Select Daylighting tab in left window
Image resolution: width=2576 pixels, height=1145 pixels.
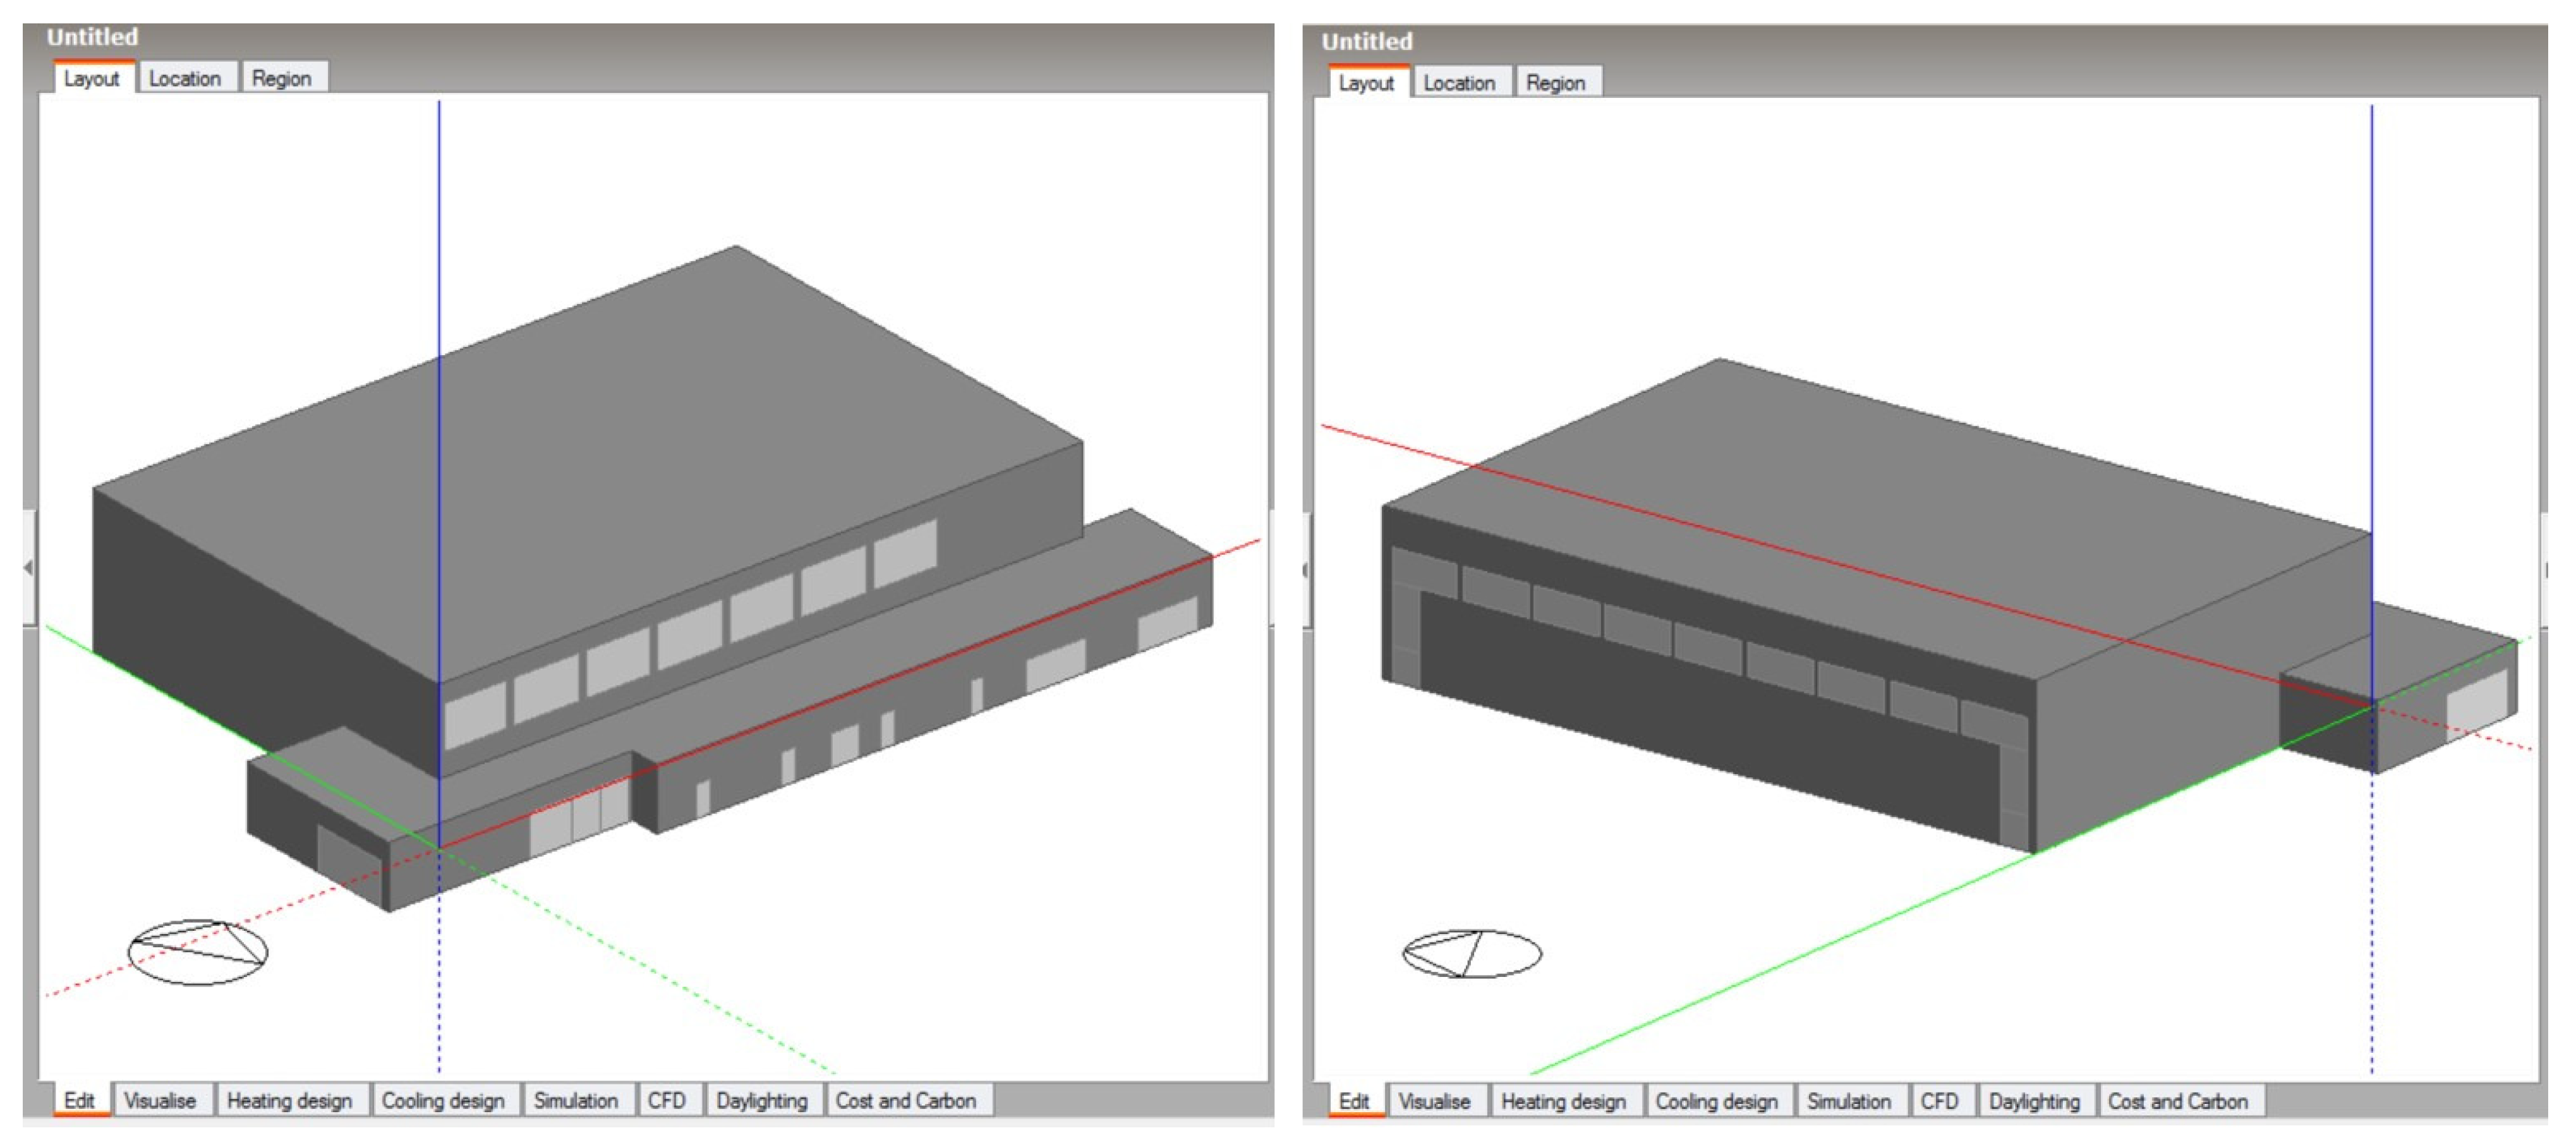click(761, 1100)
